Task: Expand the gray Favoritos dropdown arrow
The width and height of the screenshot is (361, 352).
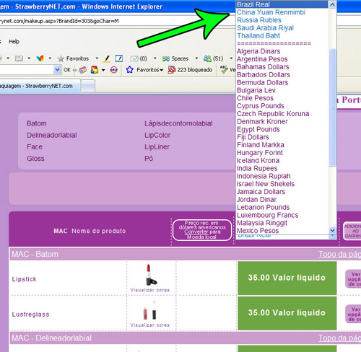Action: [x=97, y=58]
